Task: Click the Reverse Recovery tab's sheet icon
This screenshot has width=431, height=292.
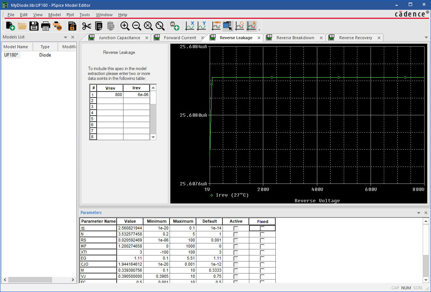Action: [x=332, y=38]
